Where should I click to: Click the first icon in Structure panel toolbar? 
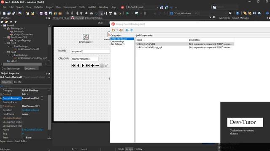click(2, 22)
